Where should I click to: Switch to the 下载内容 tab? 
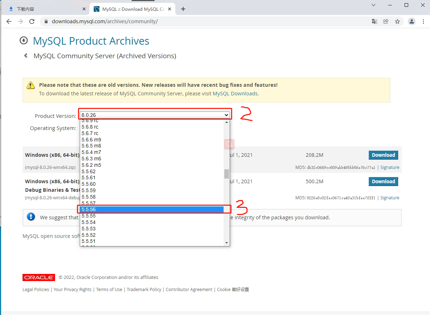46,9
